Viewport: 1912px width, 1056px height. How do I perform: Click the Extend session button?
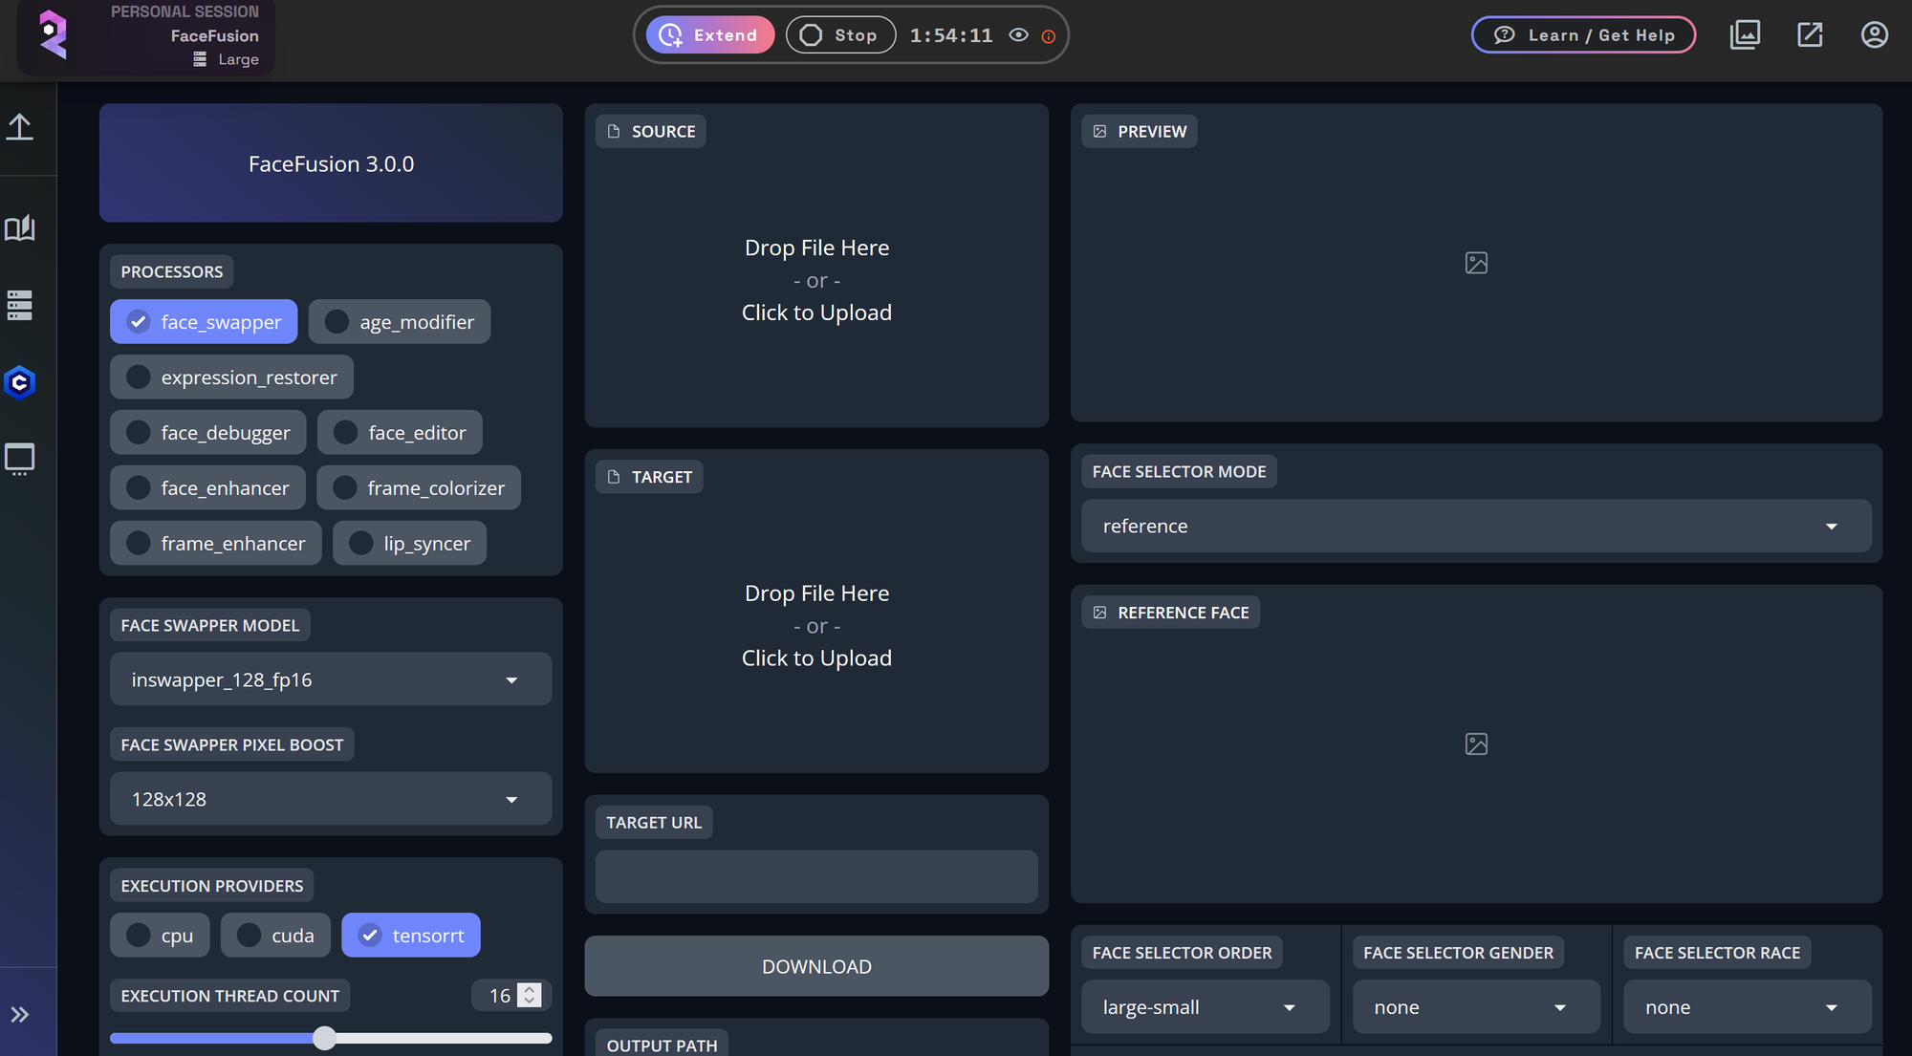pyautogui.click(x=709, y=34)
